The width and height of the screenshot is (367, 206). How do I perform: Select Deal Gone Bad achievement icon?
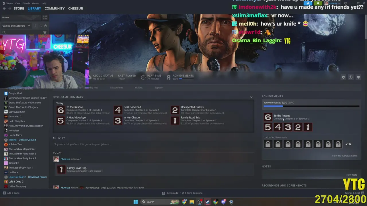coord(118,110)
